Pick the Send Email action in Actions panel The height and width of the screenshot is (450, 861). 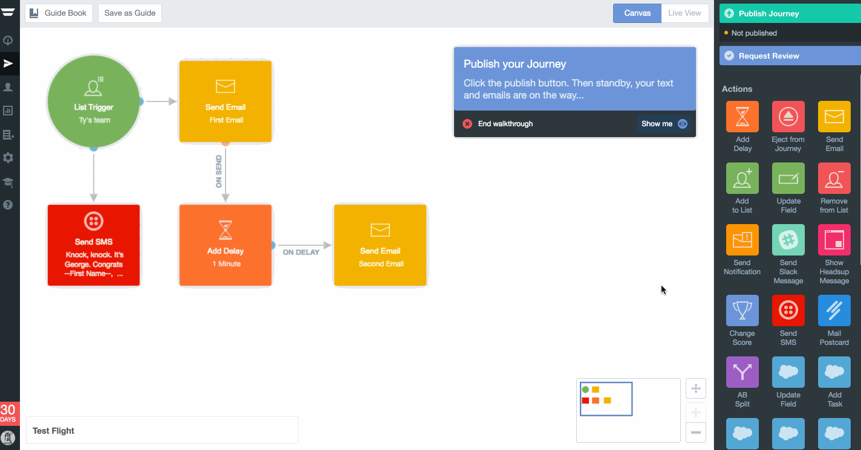[x=834, y=117]
